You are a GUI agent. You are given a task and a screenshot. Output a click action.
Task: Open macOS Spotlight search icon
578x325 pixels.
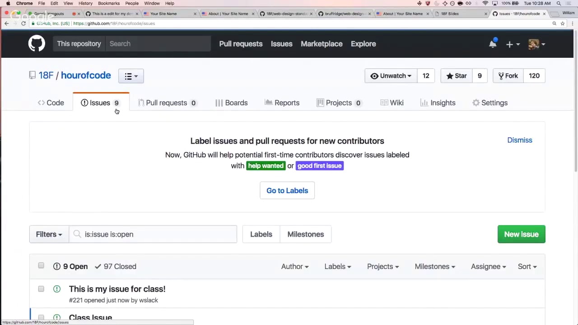[559, 3]
